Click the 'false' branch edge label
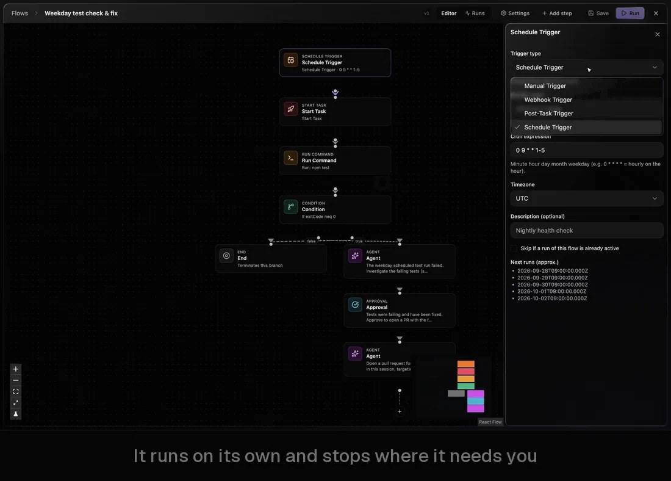The width and height of the screenshot is (671, 481). [x=311, y=241]
